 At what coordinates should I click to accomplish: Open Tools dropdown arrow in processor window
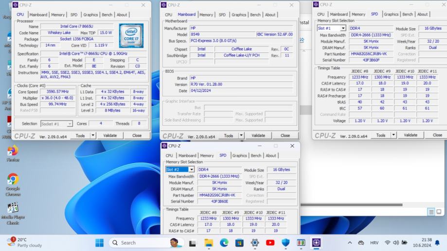click(x=93, y=136)
